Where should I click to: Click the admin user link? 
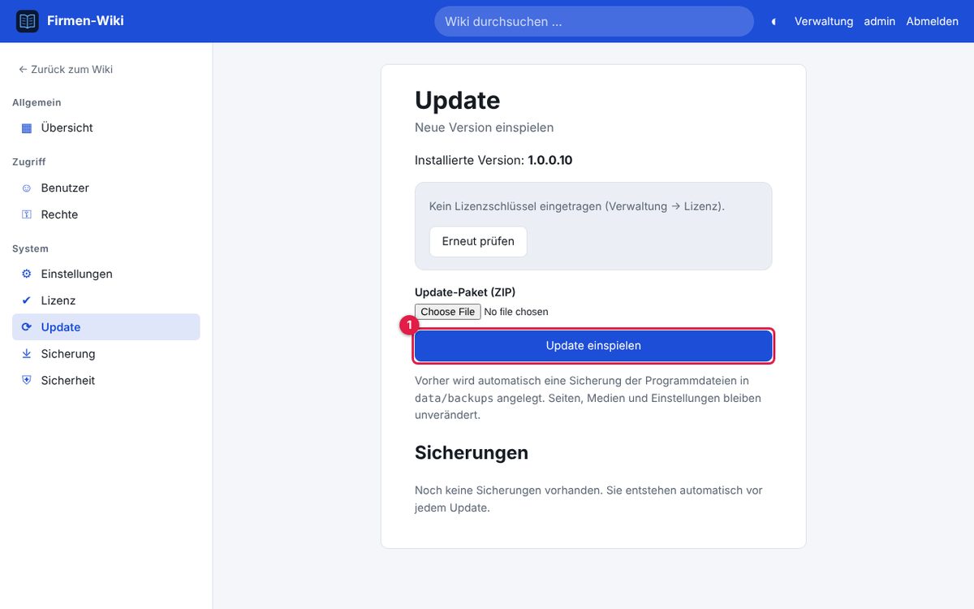879,22
